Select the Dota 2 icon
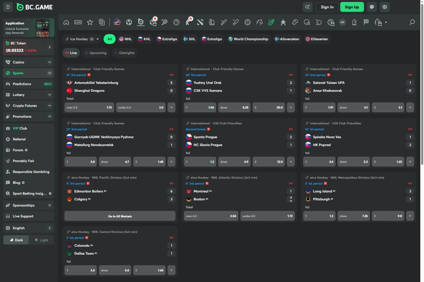Screen dimensions: 424x282 200,22
